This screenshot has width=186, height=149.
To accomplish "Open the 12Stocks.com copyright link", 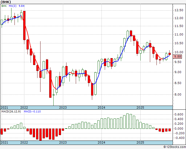I will tap(175, 147).
